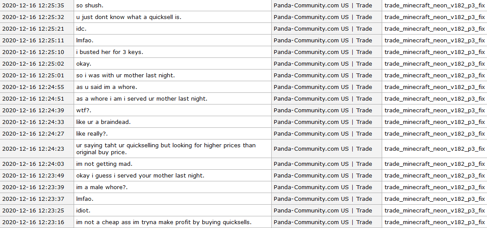Click the trade_minecraft_neon map in the 12:25:32 row
This screenshot has width=487, height=228.
[x=435, y=17]
